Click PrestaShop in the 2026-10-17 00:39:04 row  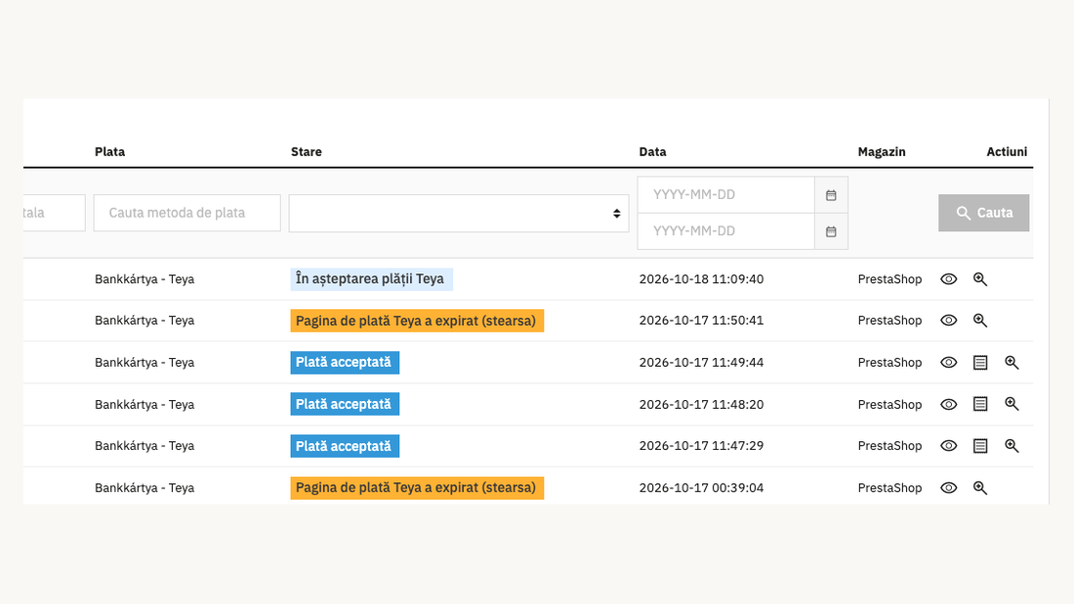[889, 488]
